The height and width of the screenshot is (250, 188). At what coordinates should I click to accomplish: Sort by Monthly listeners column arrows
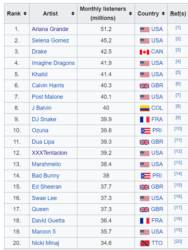coord(130,14)
